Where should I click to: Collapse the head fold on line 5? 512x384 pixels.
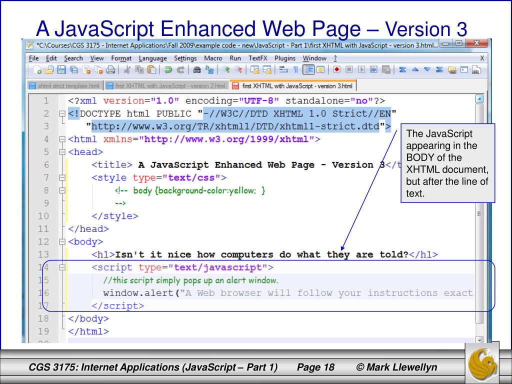coord(62,152)
